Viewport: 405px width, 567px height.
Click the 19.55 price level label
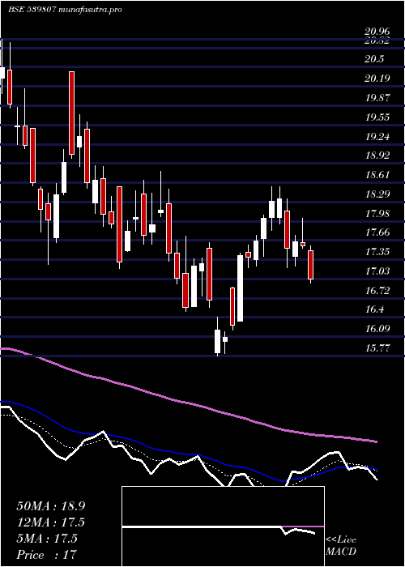pos(377,117)
